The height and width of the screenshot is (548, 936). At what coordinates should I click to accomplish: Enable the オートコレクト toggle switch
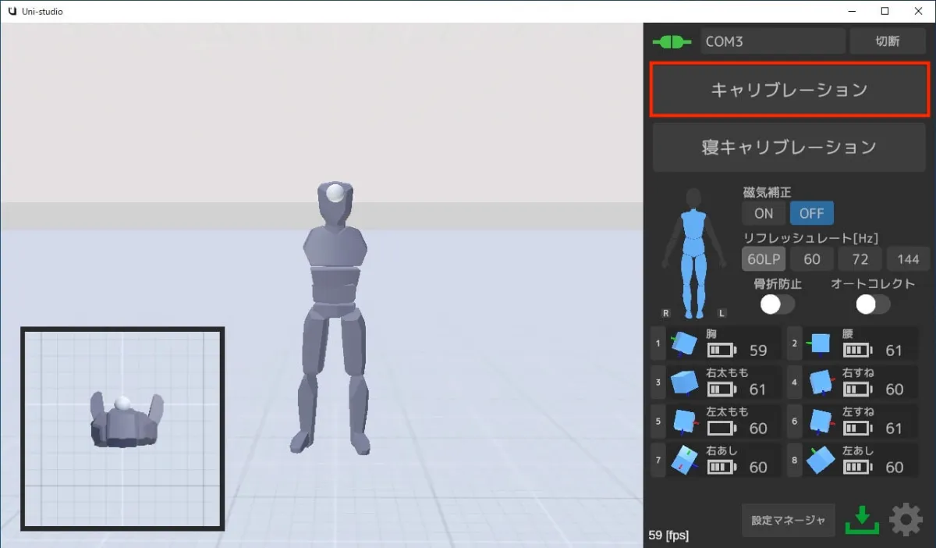pos(872,305)
